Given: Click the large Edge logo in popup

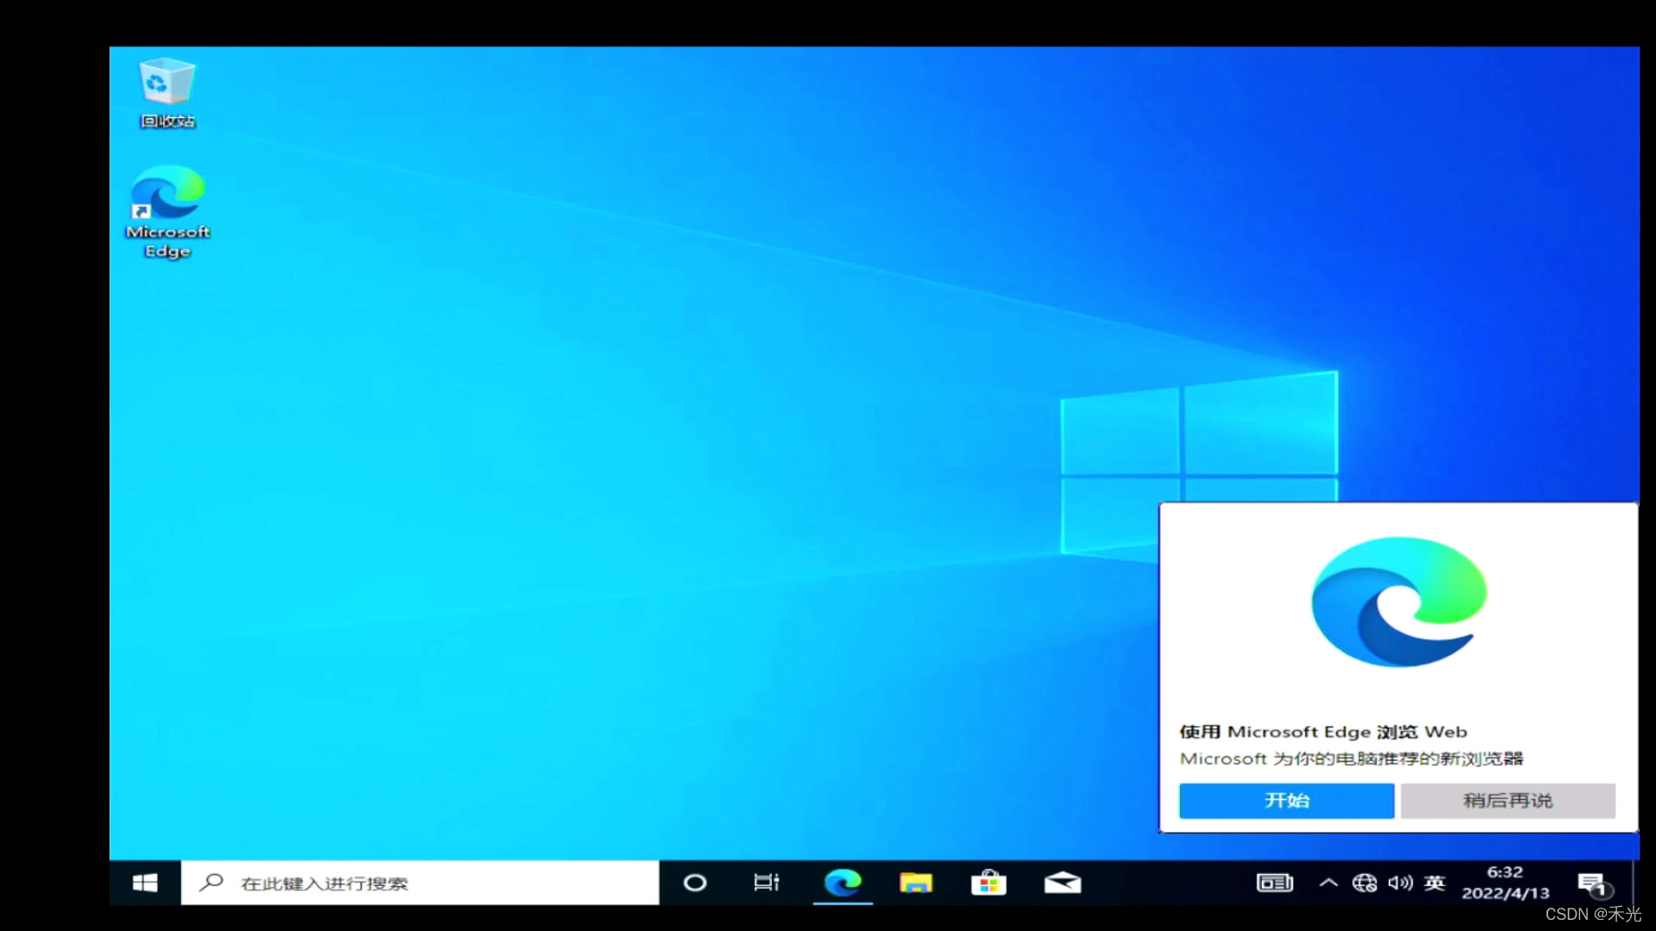Looking at the screenshot, I should [1398, 602].
